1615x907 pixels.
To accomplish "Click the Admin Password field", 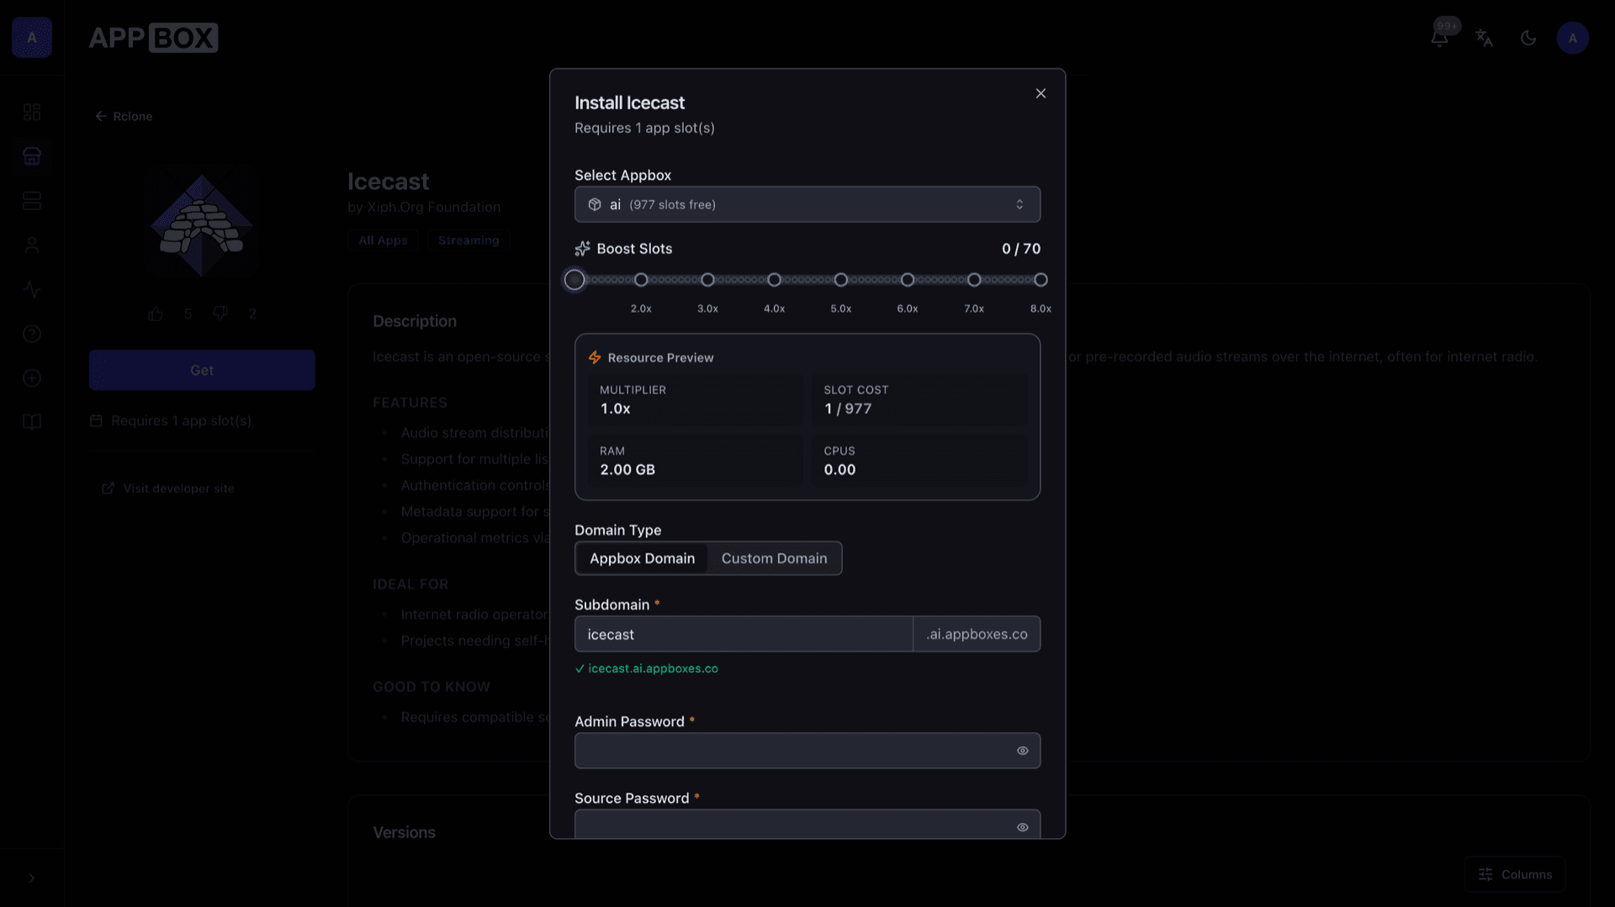I will (x=807, y=751).
